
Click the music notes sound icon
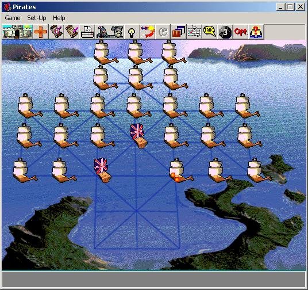(194, 32)
